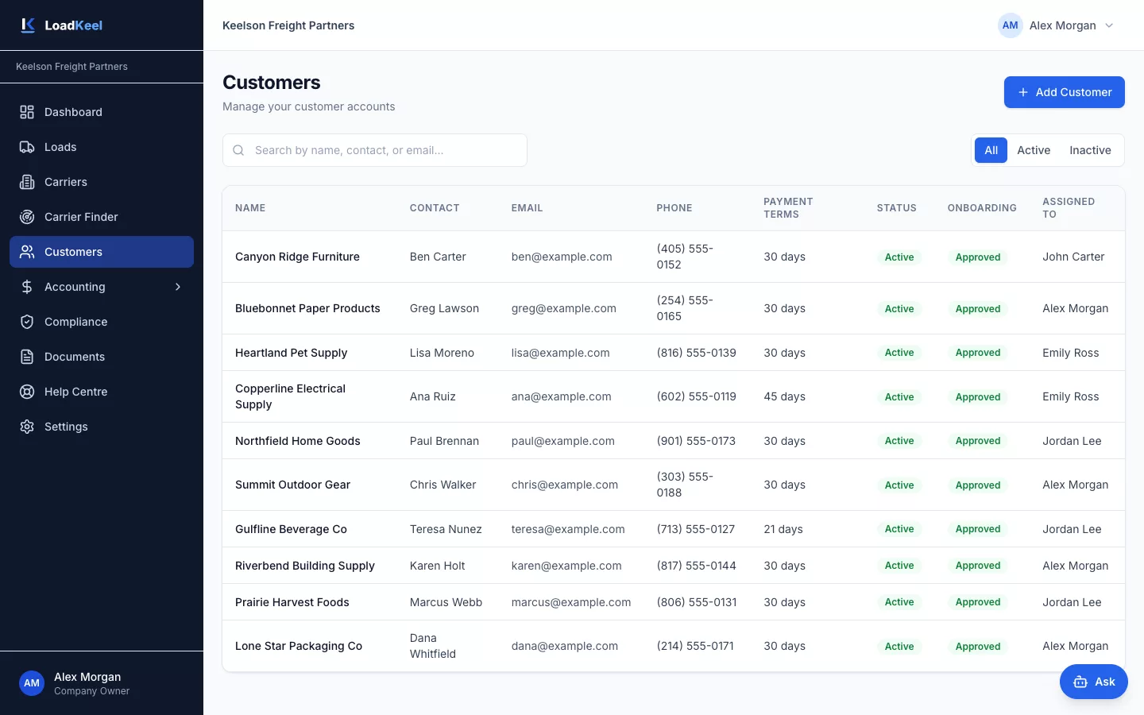The width and height of the screenshot is (1144, 715).
Task: Click the AM avatar in top bar
Action: (x=1011, y=25)
